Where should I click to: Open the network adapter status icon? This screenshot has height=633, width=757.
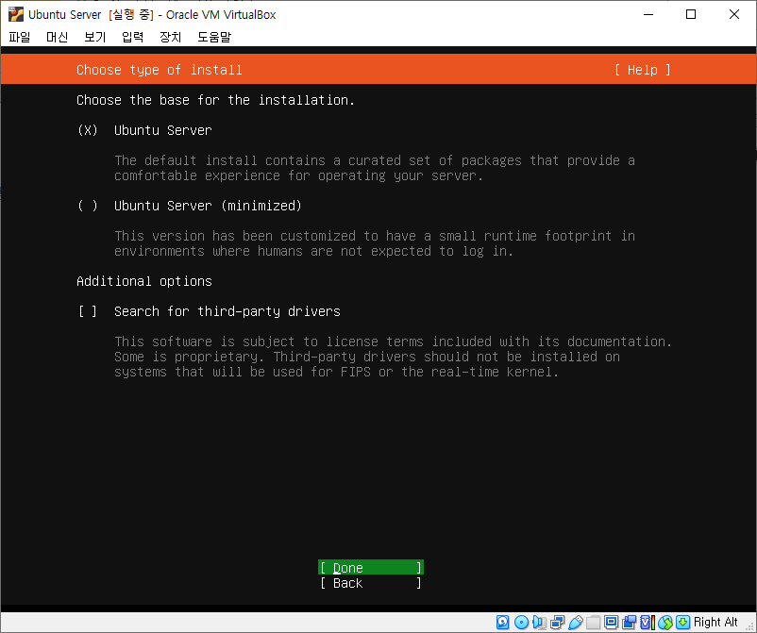[x=557, y=623]
